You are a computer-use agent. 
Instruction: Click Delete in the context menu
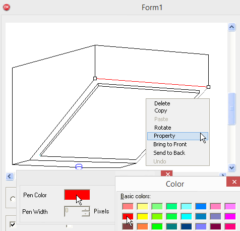coord(162,103)
